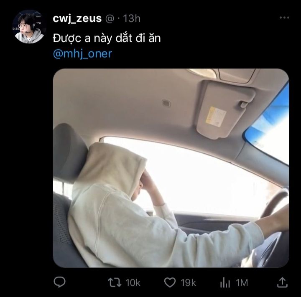Screen dimensions: 301x297
Task: Click the @ handle beside cwj_zeus
Action: coord(110,19)
